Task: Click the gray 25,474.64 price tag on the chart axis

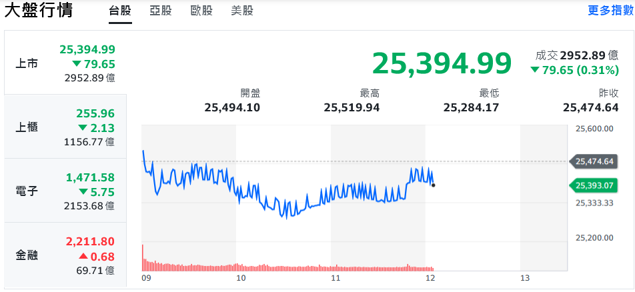Action: pyautogui.click(x=594, y=161)
